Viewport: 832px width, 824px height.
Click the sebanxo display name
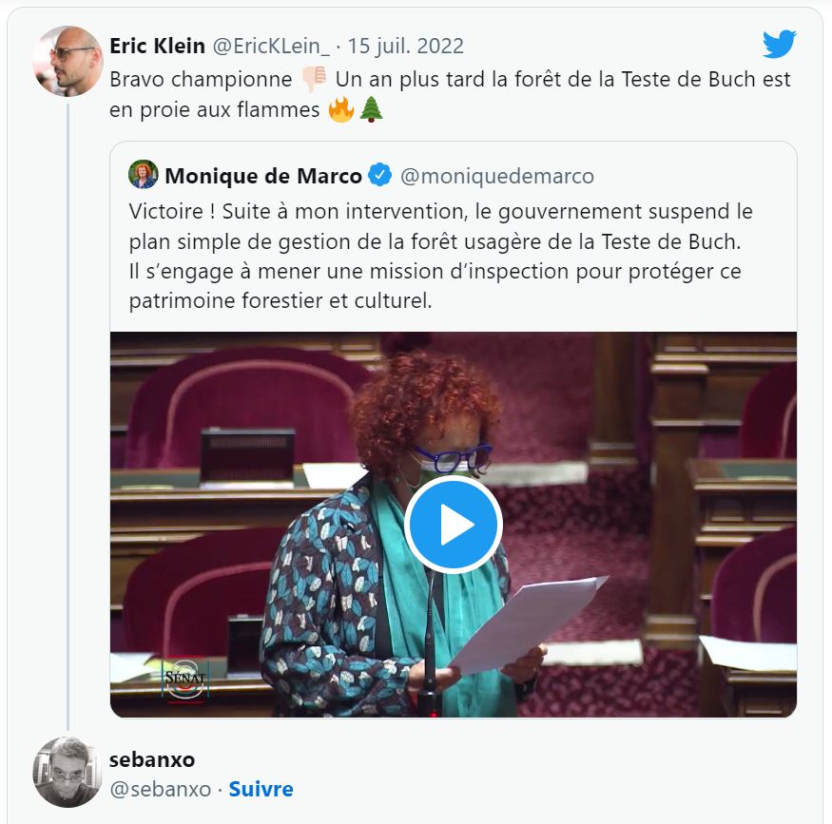point(152,759)
